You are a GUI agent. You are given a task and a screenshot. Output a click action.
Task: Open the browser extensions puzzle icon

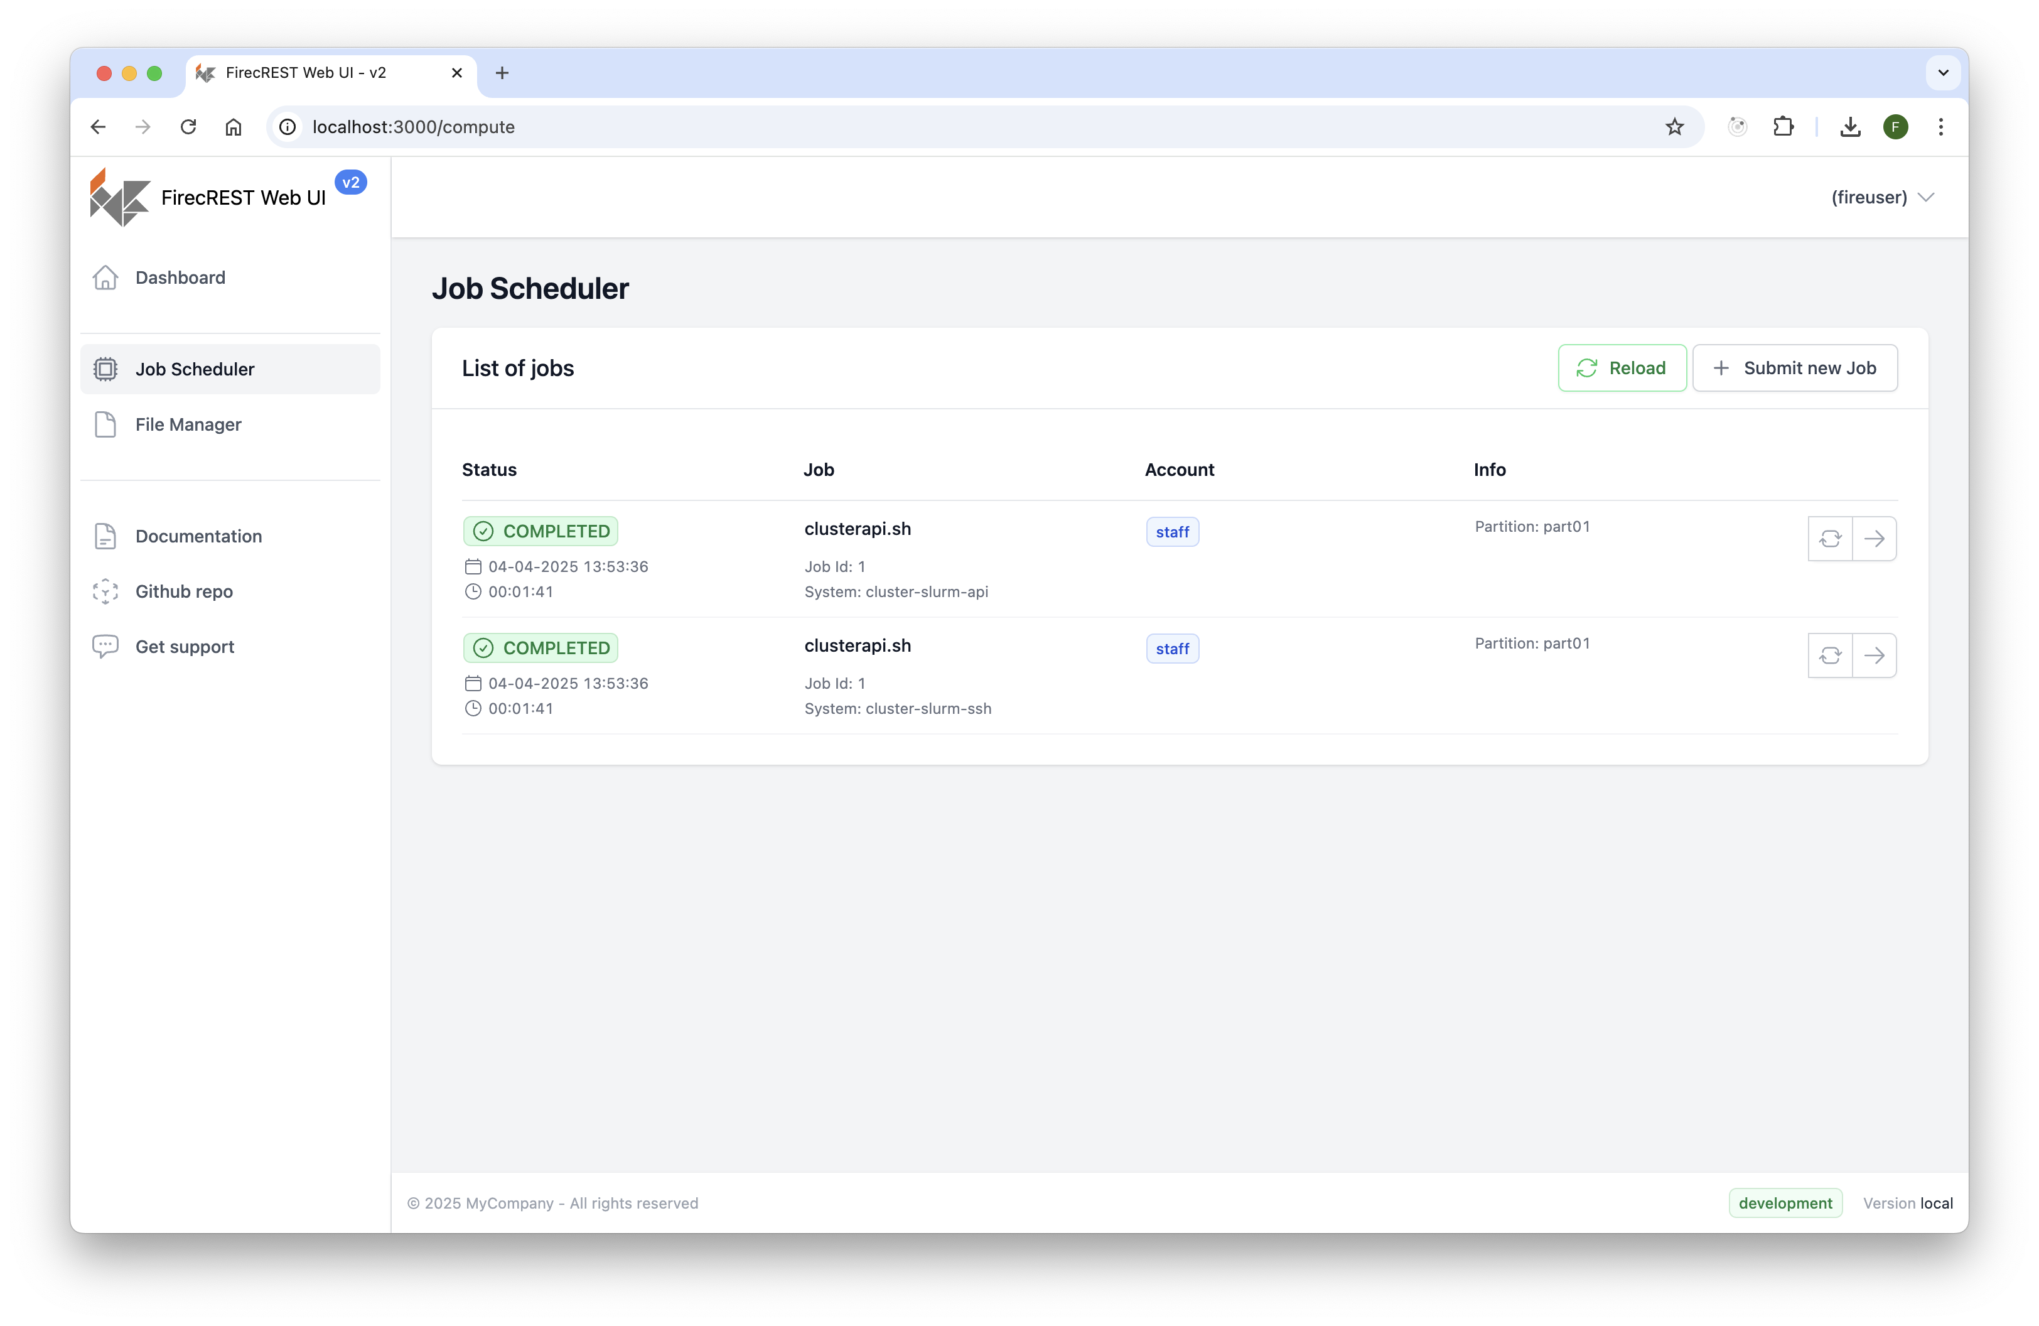coord(1783,127)
